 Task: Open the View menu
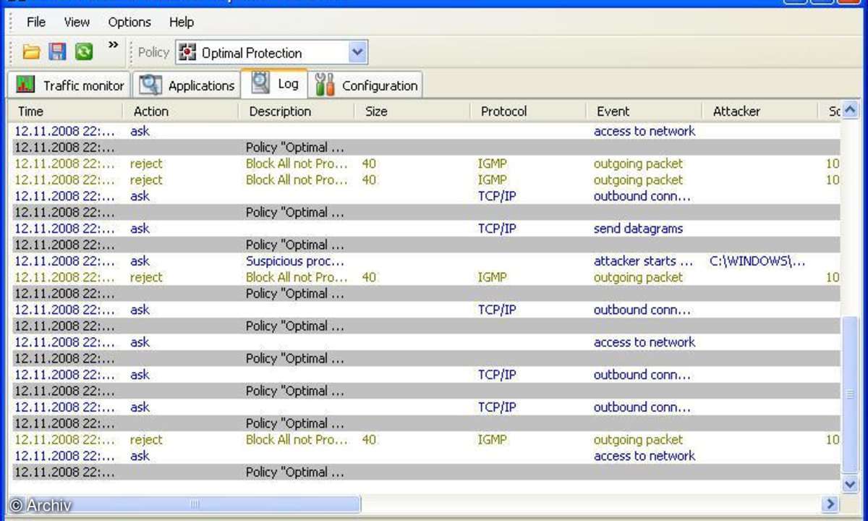pos(77,22)
